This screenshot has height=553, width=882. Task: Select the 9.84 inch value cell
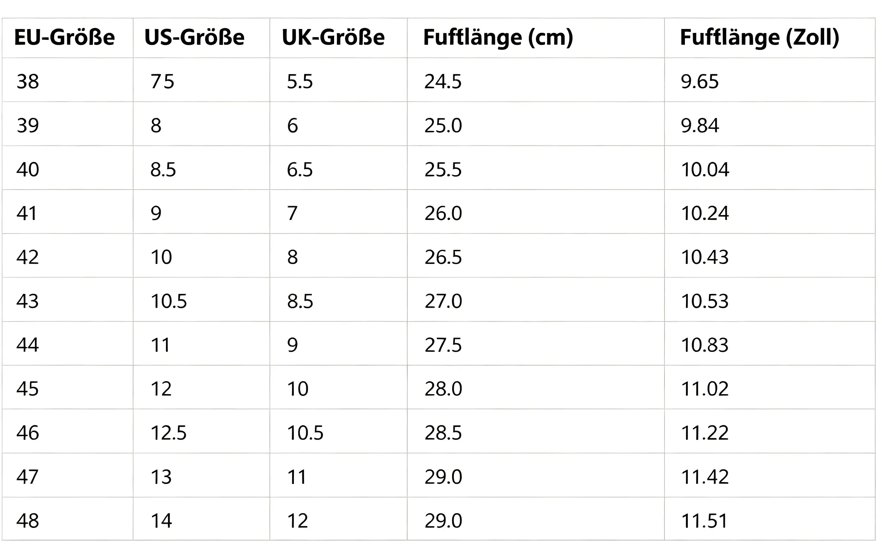coord(770,124)
